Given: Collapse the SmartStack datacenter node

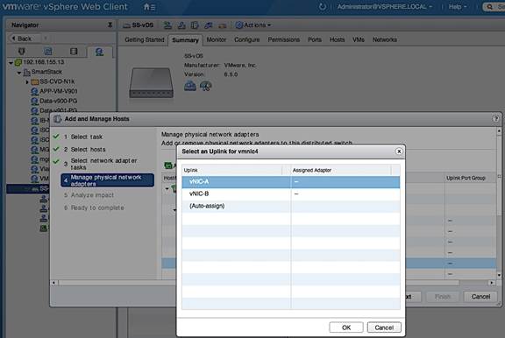Looking at the screenshot, I should [19, 73].
